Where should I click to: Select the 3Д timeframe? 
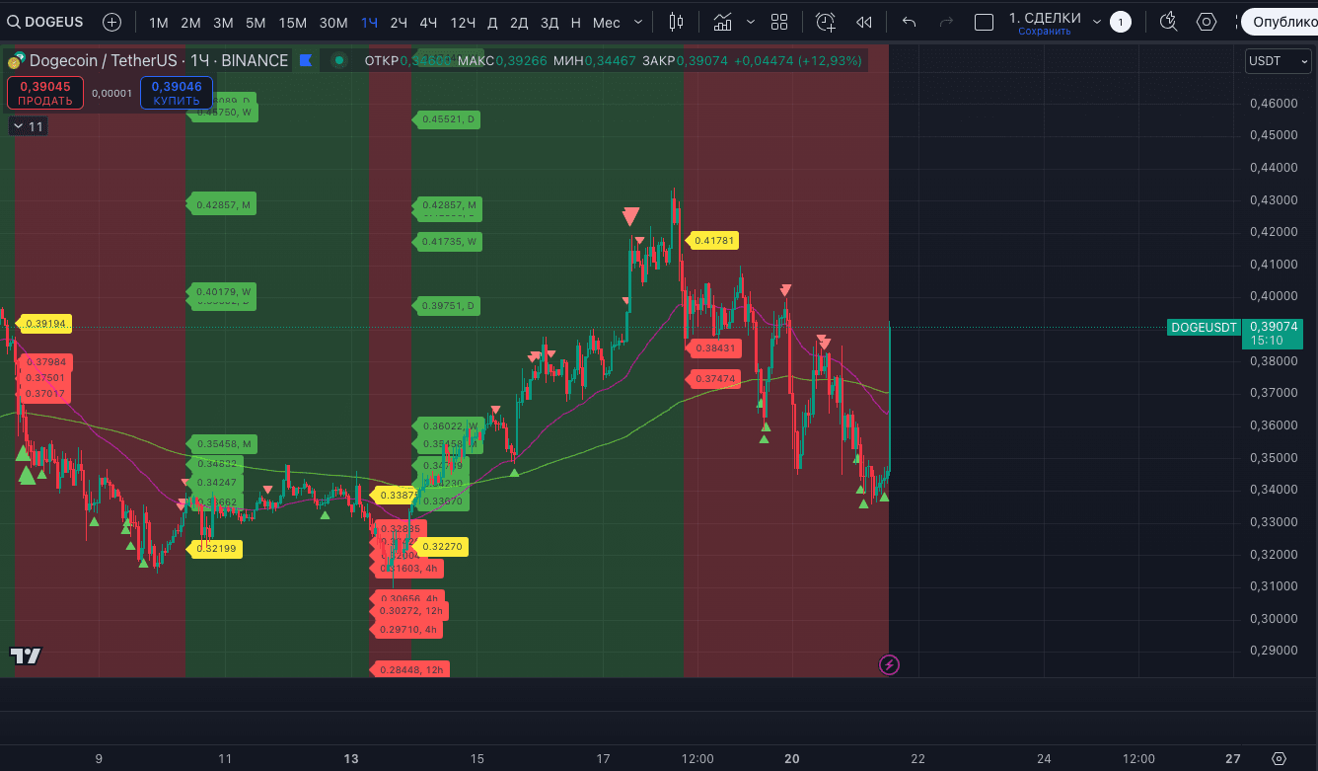(x=549, y=22)
